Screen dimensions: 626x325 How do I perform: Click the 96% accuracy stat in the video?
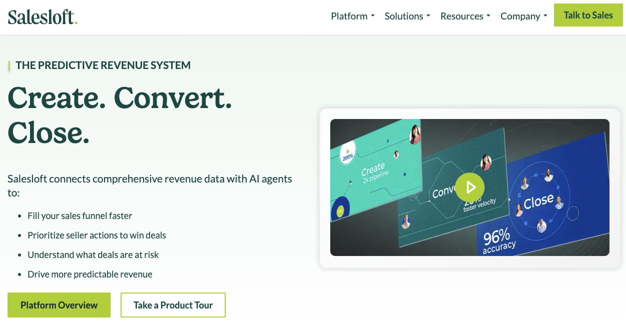498,240
